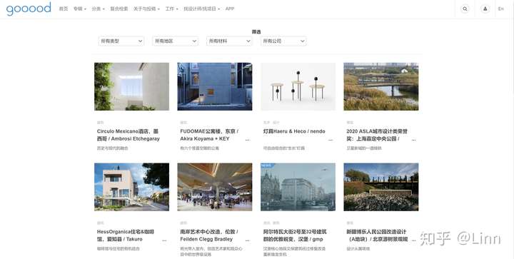Click Circulo Mexicano酒店 title link
The image size is (514, 259).
point(128,135)
